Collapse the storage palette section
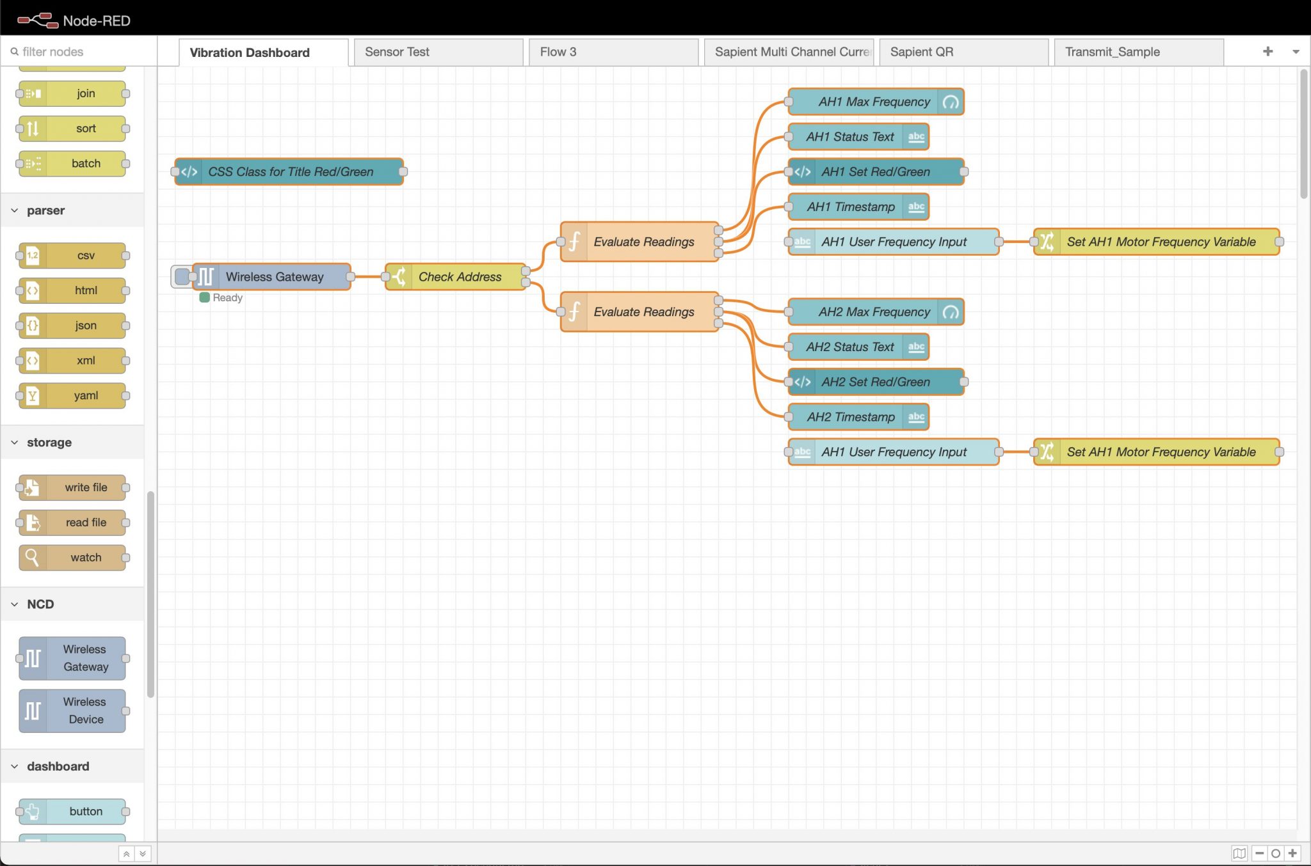The image size is (1311, 866). click(x=14, y=442)
